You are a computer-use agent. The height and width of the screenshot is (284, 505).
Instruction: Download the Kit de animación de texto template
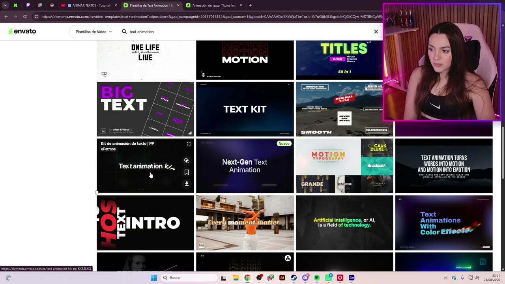(x=187, y=184)
